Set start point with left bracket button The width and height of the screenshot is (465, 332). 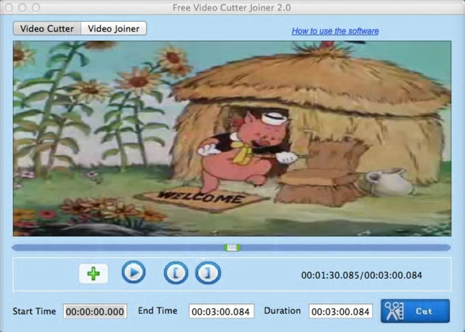tap(176, 273)
